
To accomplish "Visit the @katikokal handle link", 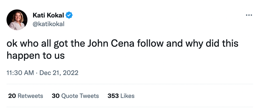I will coord(48,24).
